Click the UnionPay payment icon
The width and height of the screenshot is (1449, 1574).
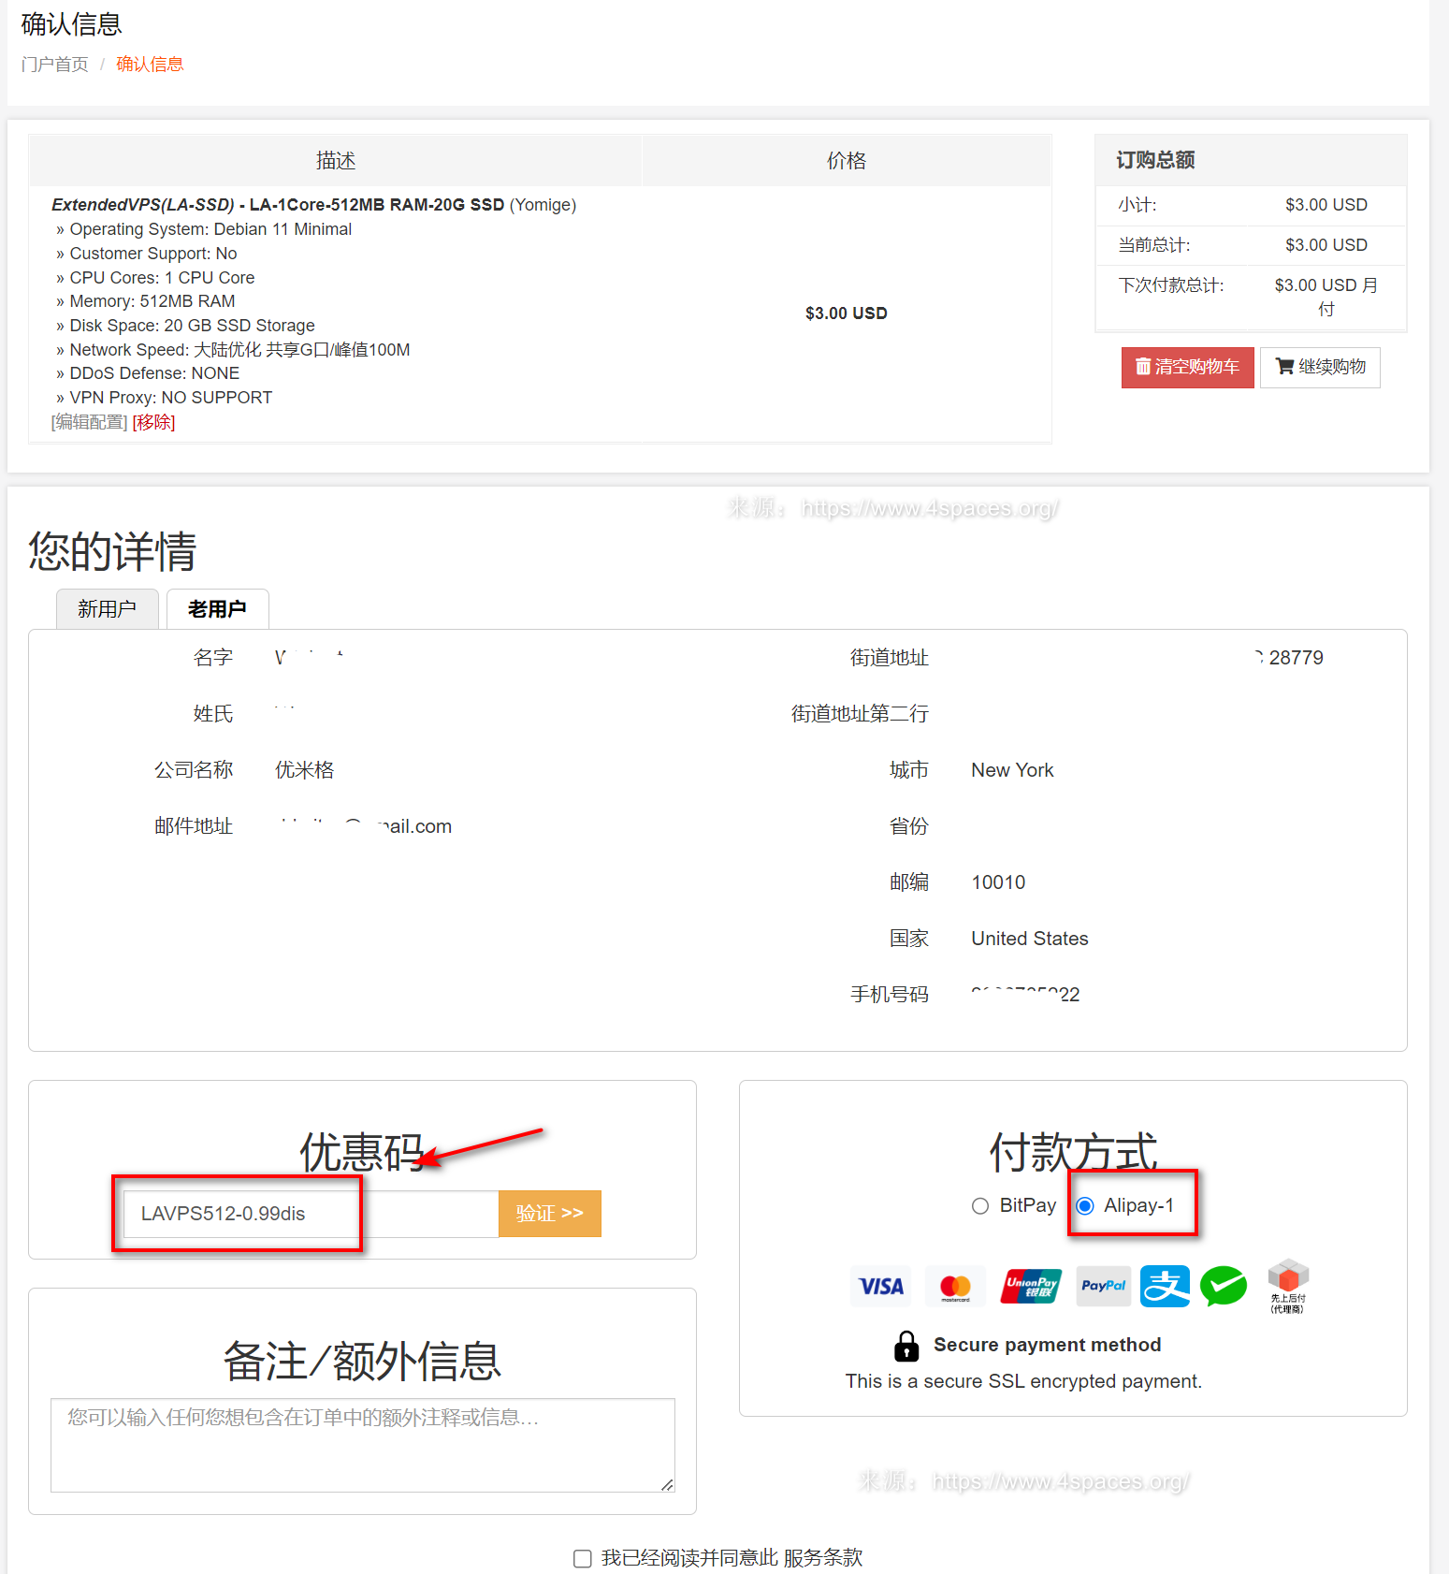(x=1031, y=1287)
